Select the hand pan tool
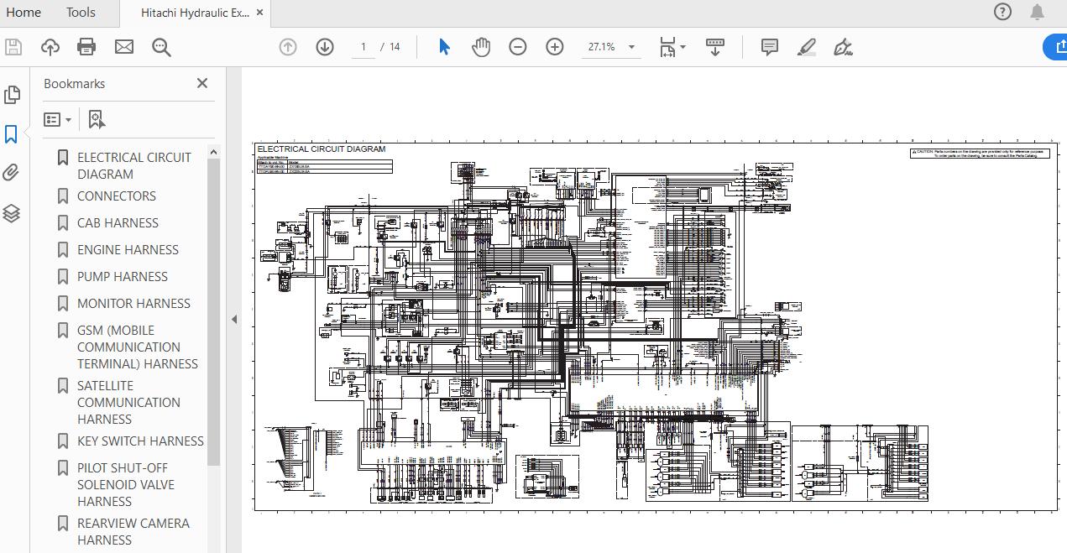This screenshot has width=1067, height=553. [x=481, y=47]
